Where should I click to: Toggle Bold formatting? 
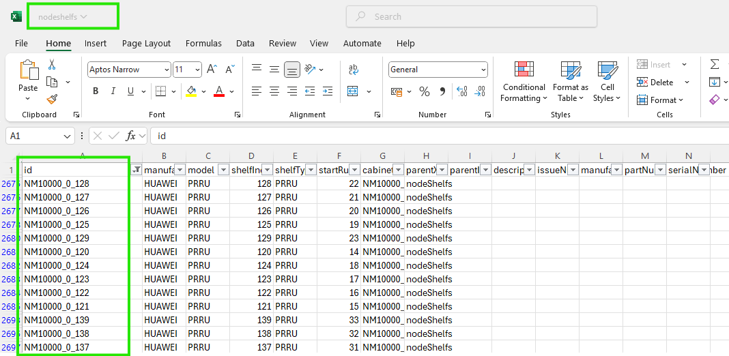[x=96, y=91]
